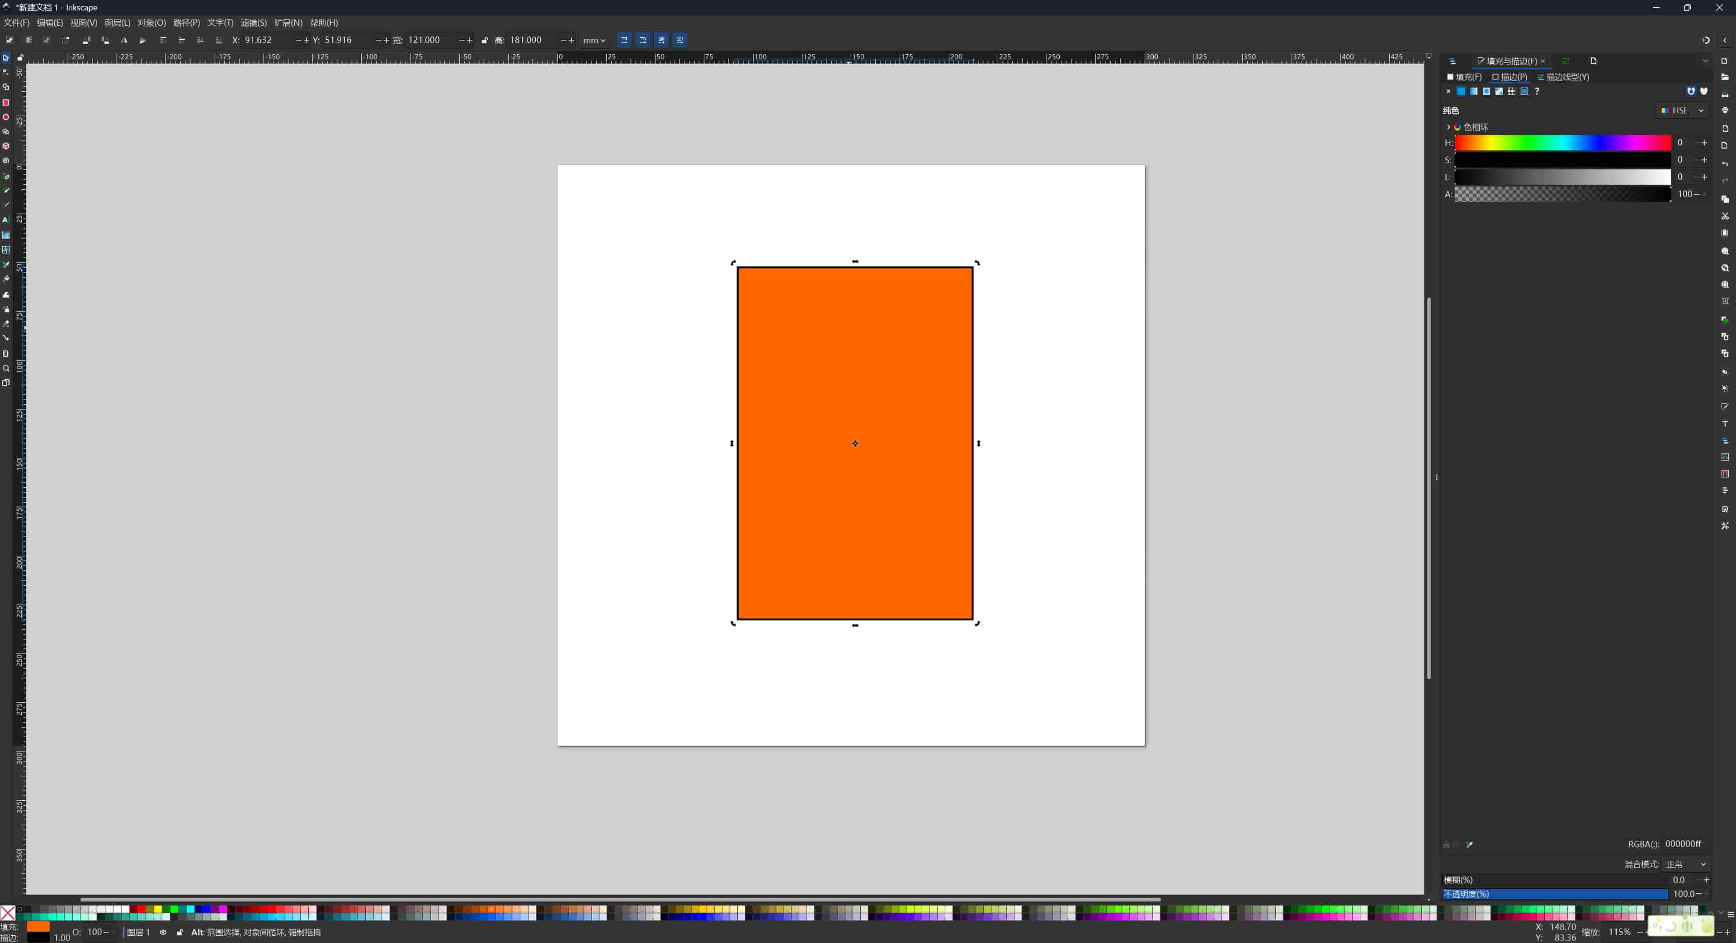Image resolution: width=1736 pixels, height=943 pixels.
Task: Click the Undo arrow icon in right bar
Action: click(1725, 163)
